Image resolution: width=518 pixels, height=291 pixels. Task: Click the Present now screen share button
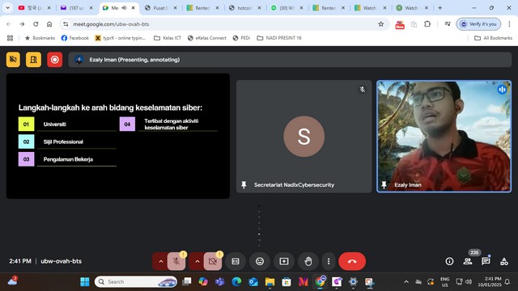(x=284, y=261)
